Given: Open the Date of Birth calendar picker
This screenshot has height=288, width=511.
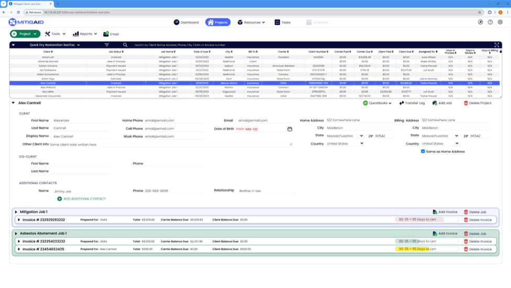Looking at the screenshot, I should point(289,129).
